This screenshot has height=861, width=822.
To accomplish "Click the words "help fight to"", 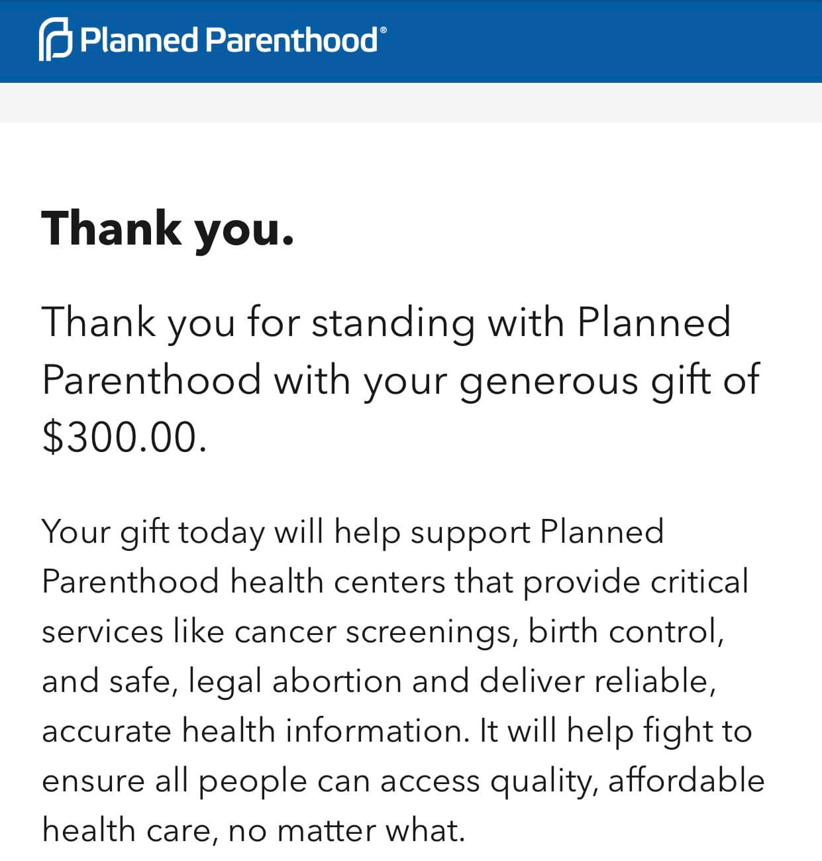I will 659,731.
